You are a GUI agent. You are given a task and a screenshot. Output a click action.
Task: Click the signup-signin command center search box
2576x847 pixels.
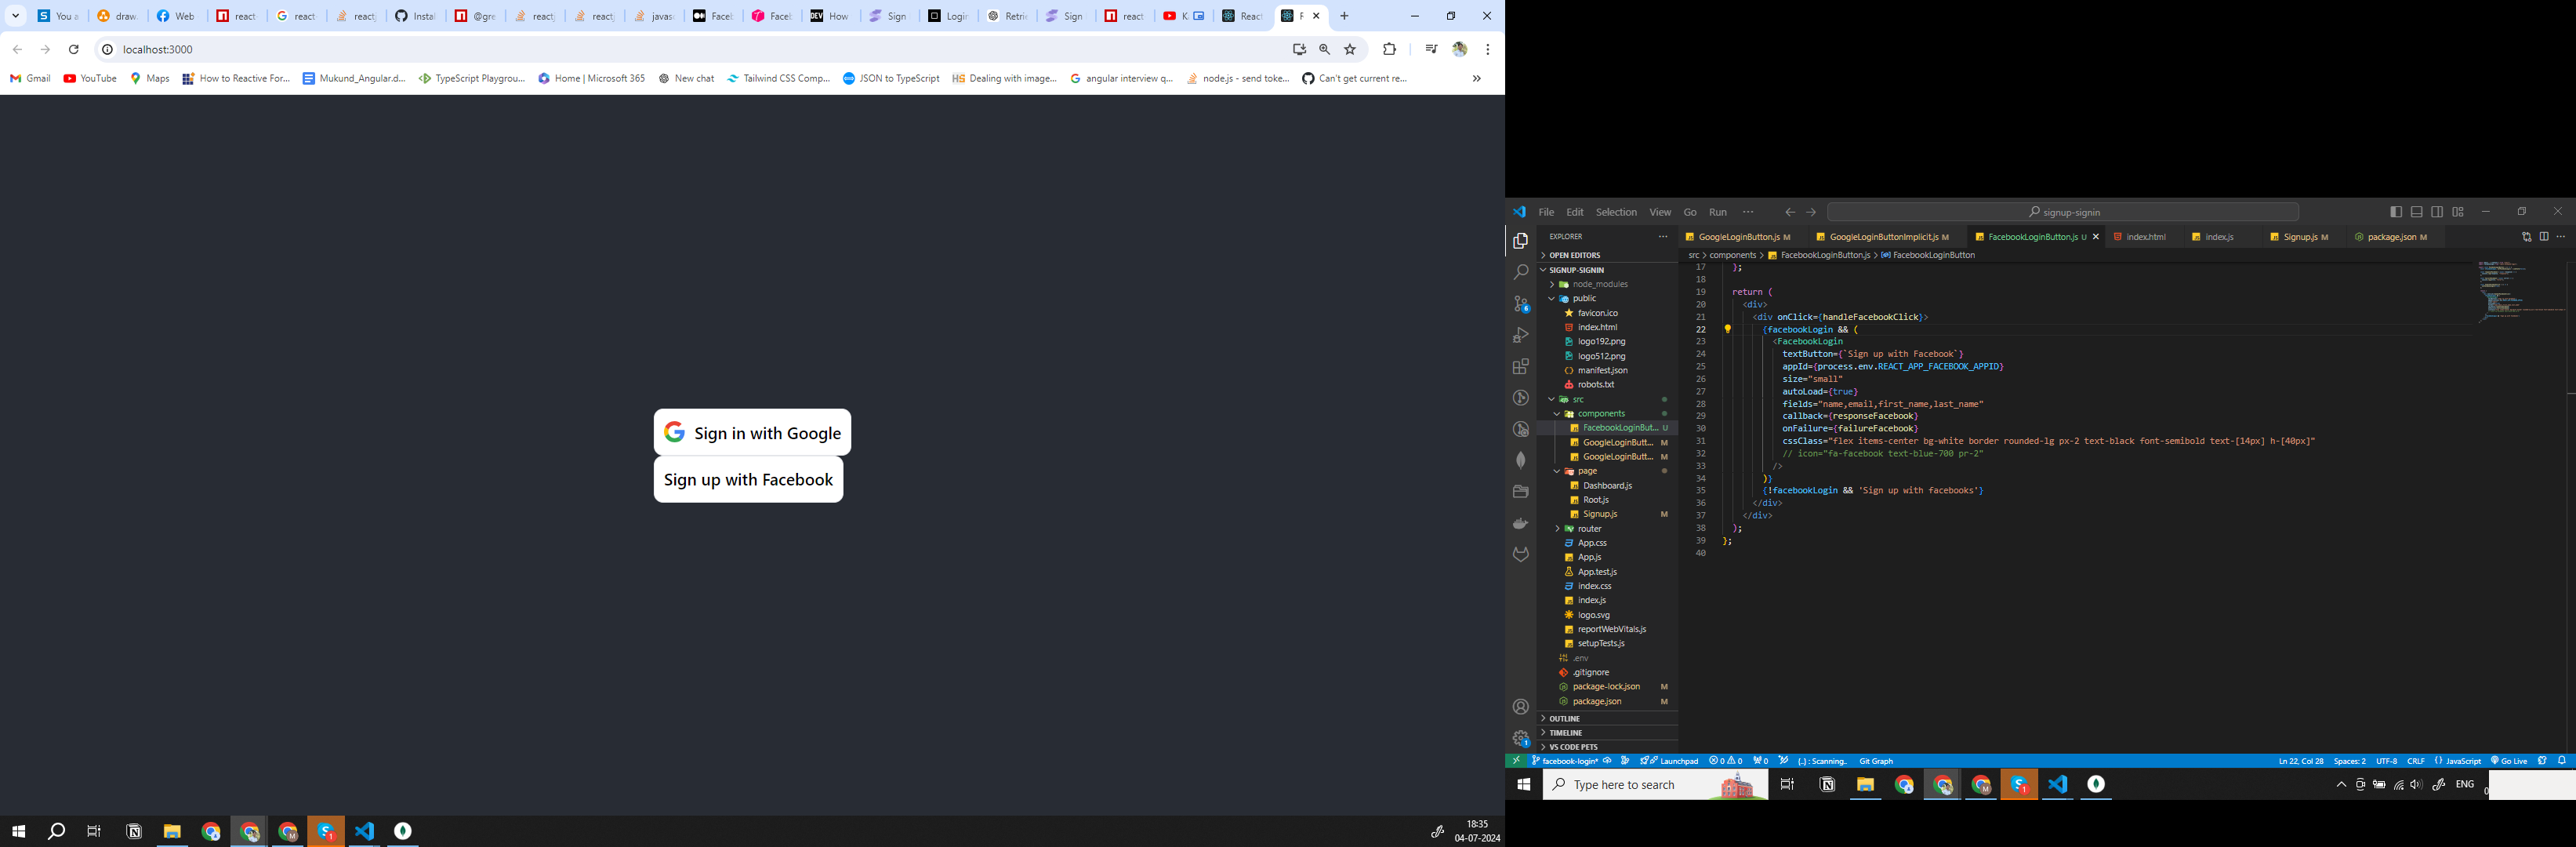(x=2062, y=212)
